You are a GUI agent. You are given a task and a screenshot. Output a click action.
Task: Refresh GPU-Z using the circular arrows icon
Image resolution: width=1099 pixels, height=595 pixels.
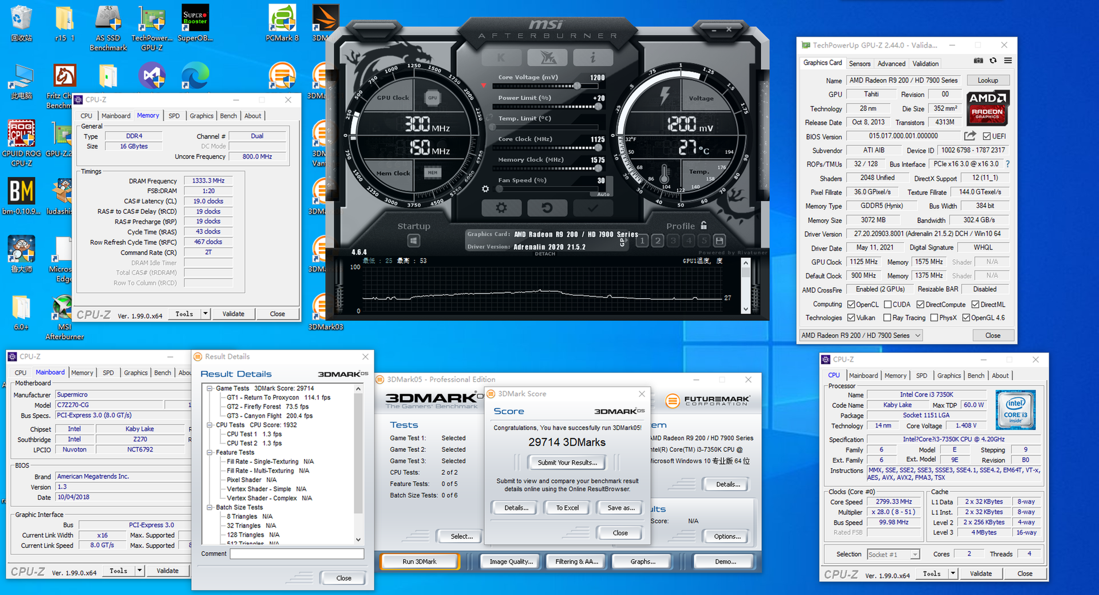point(993,61)
